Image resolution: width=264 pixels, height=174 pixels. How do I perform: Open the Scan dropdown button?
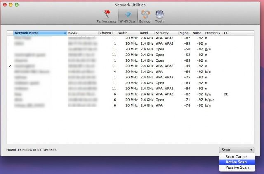237,150
